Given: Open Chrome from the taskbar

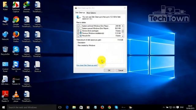Looking at the screenshot, I should [x=109, y=107].
